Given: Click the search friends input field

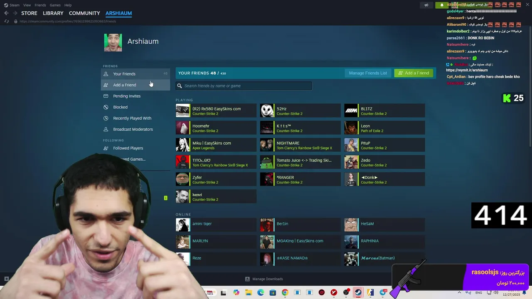Looking at the screenshot, I should [x=244, y=86].
